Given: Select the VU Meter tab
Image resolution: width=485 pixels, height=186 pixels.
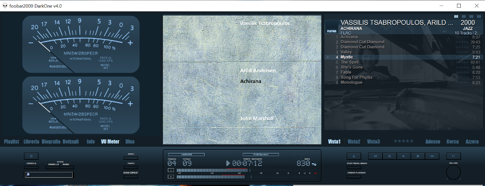Looking at the screenshot, I should [110, 142].
